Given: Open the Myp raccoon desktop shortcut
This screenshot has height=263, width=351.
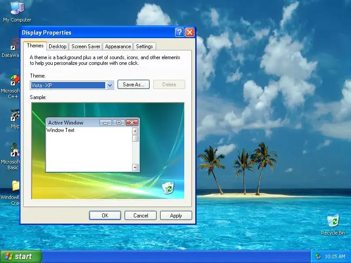Looking at the screenshot, I should (x=15, y=119).
